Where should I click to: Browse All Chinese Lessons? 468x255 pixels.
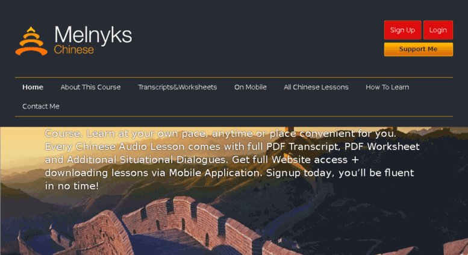[x=316, y=87]
